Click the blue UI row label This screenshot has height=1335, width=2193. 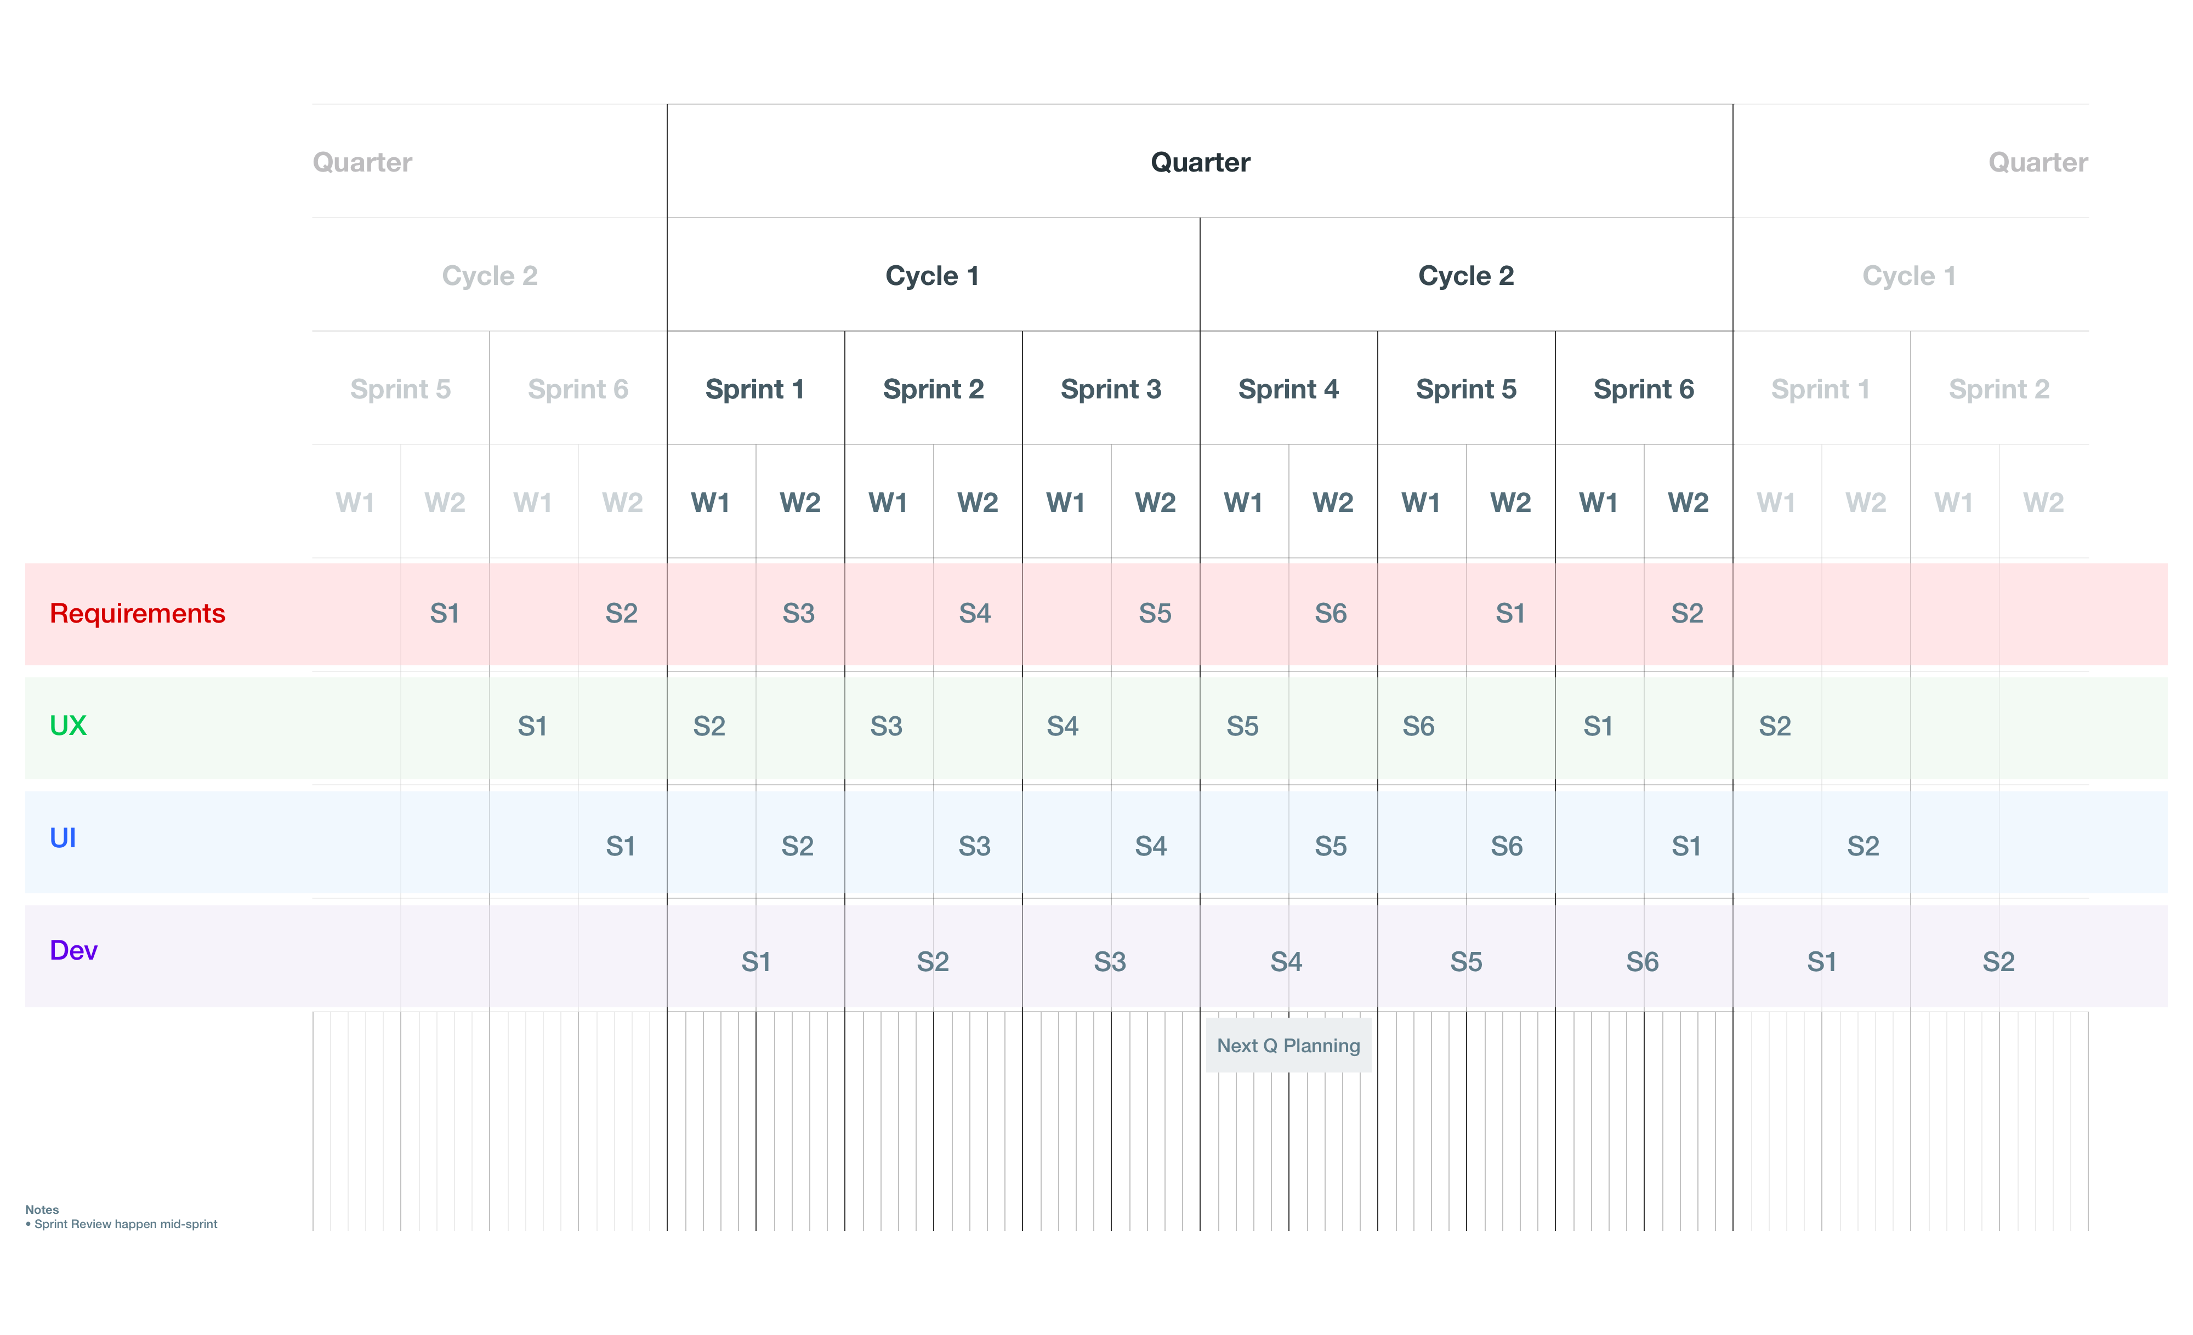(x=63, y=838)
